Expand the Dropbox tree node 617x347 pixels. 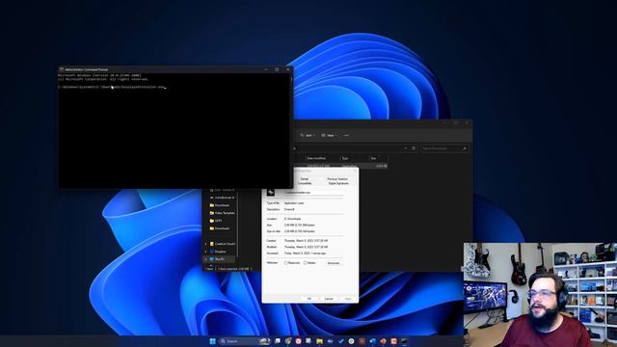pos(205,252)
